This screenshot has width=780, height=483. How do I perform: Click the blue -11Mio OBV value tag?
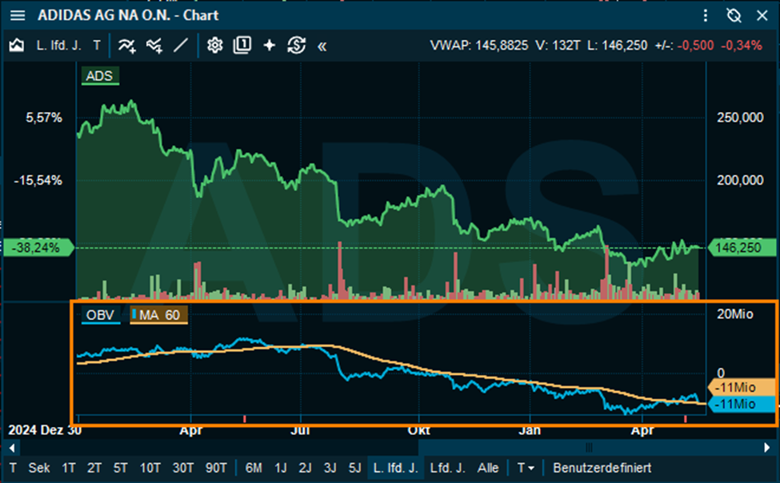pos(741,404)
